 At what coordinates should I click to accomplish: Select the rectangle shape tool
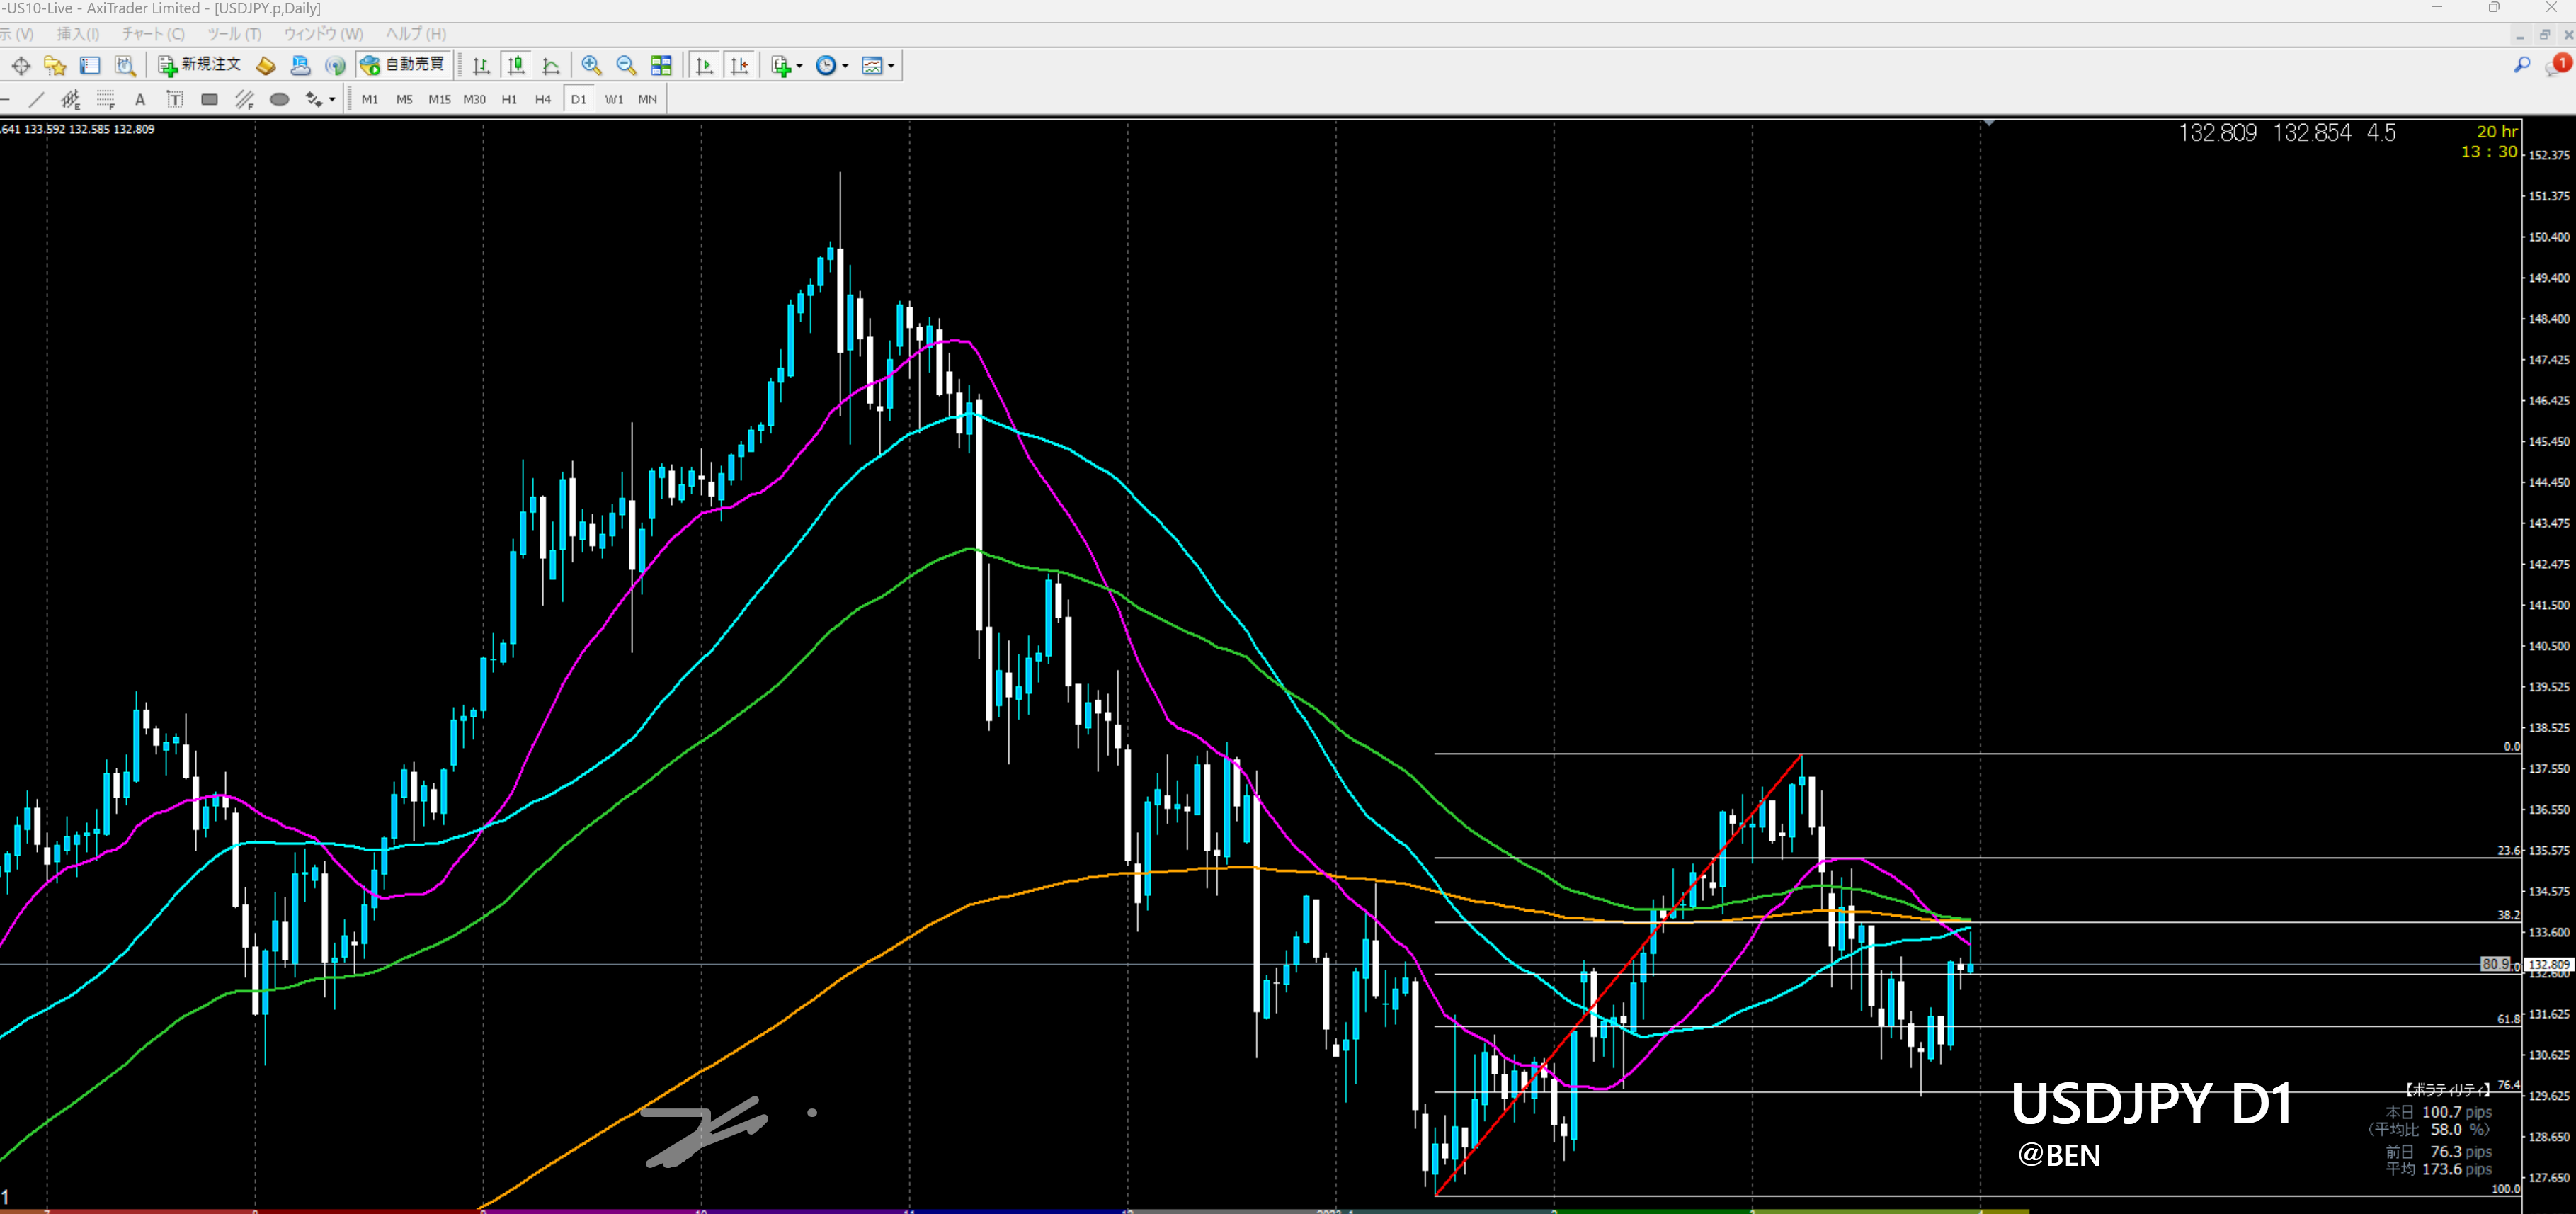(x=209, y=99)
